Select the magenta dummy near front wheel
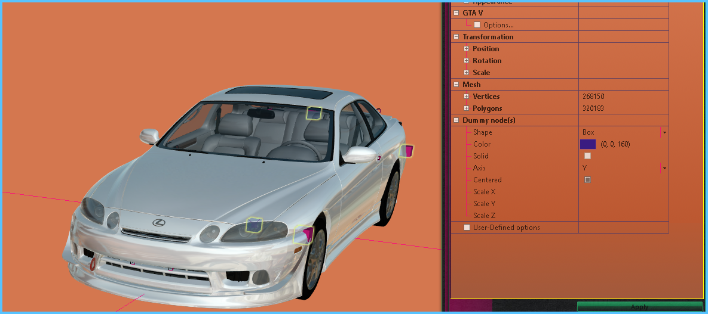708x314 pixels. (x=304, y=234)
